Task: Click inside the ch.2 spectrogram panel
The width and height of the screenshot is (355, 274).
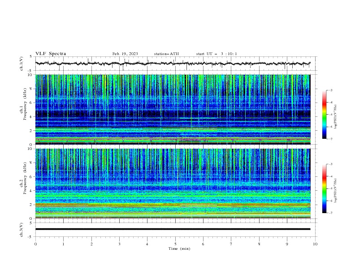Action: point(173,184)
